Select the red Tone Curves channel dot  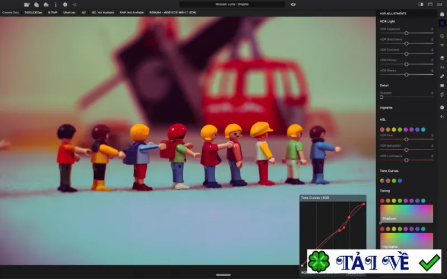[x=388, y=181]
